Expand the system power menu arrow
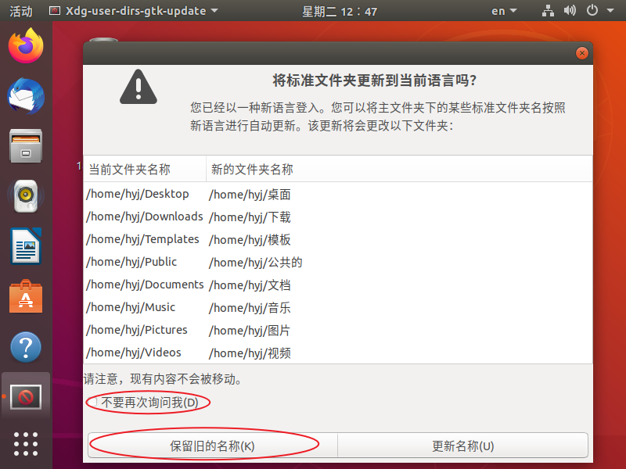 tap(610, 11)
